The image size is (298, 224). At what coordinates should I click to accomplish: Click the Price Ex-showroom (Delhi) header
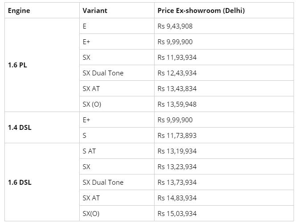point(201,10)
